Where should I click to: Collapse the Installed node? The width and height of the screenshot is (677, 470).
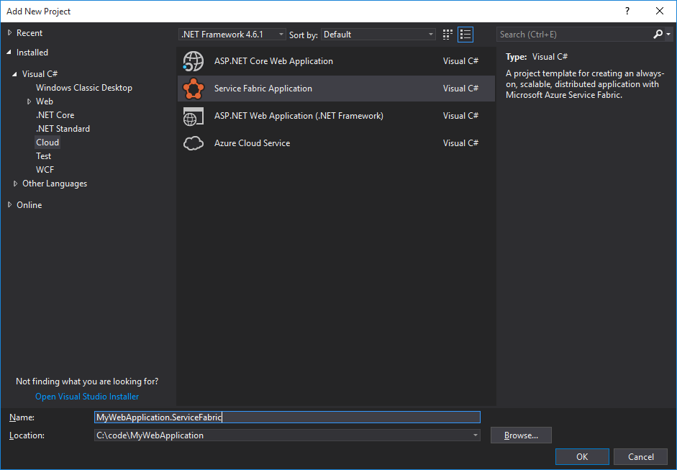coord(9,53)
